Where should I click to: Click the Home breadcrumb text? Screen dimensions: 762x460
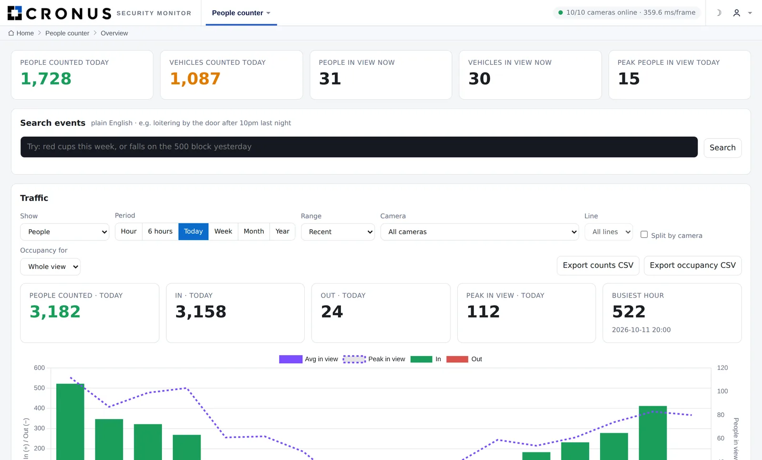pos(25,33)
